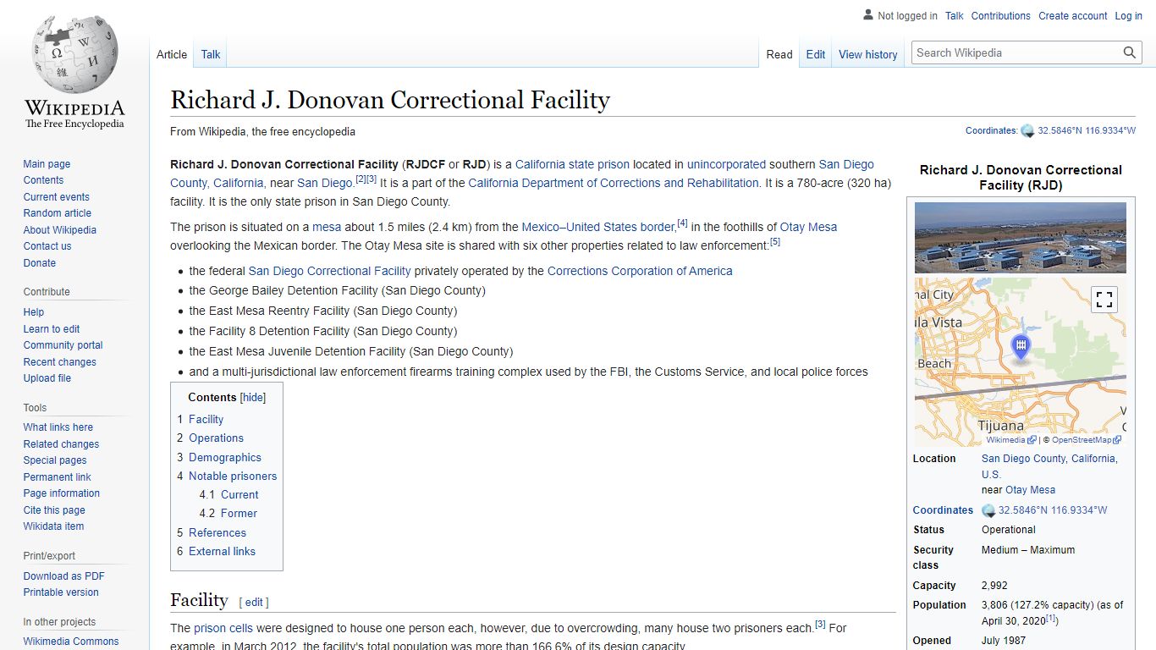Click Otay Mesa in the infobox Location row
Viewport: 1156px width, 650px height.
pyautogui.click(x=1030, y=490)
